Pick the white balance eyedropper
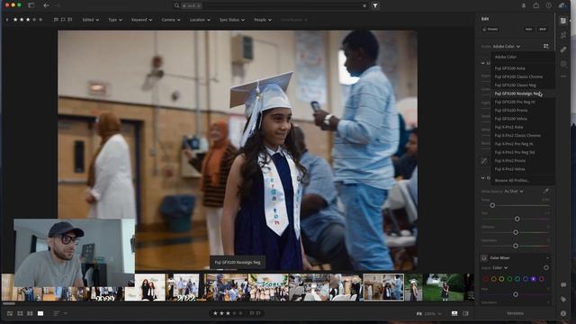The height and width of the screenshot is (324, 576). tap(546, 191)
